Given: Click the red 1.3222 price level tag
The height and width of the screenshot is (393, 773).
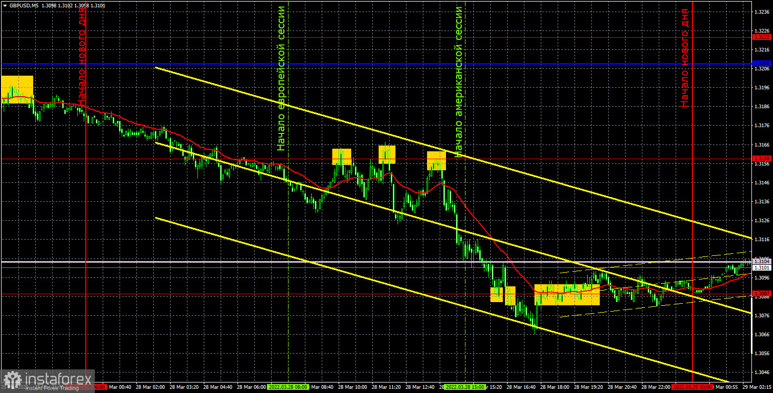Looking at the screenshot, I should (x=762, y=37).
